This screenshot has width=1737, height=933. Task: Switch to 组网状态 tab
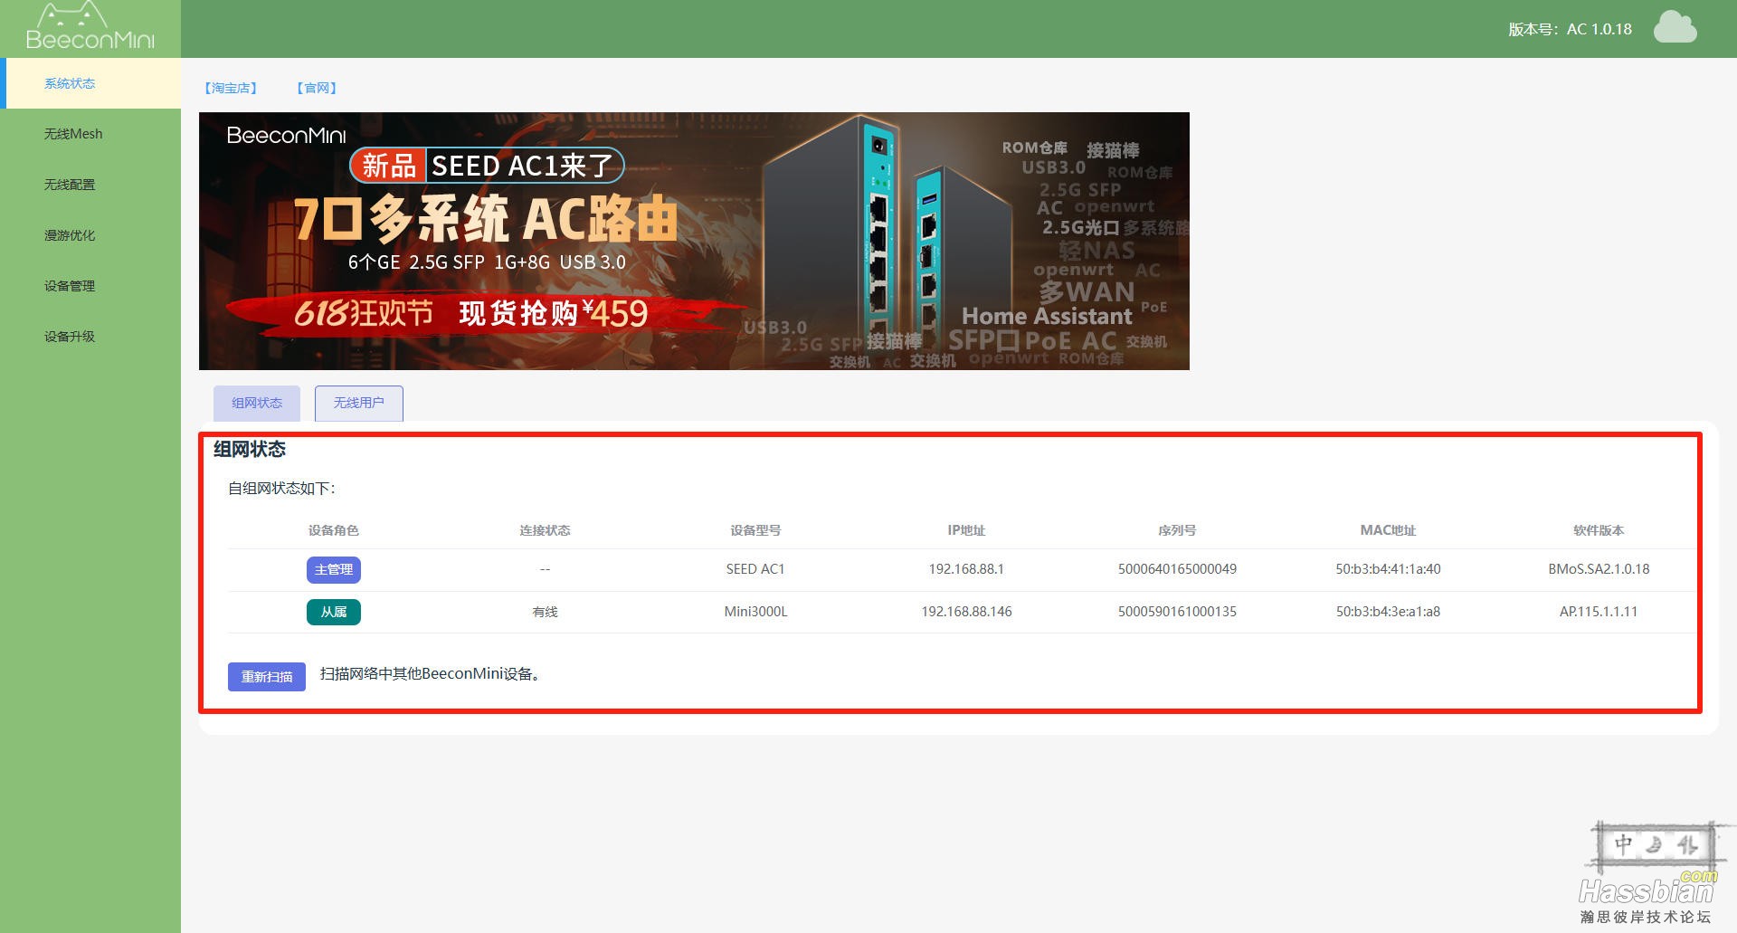tap(257, 404)
